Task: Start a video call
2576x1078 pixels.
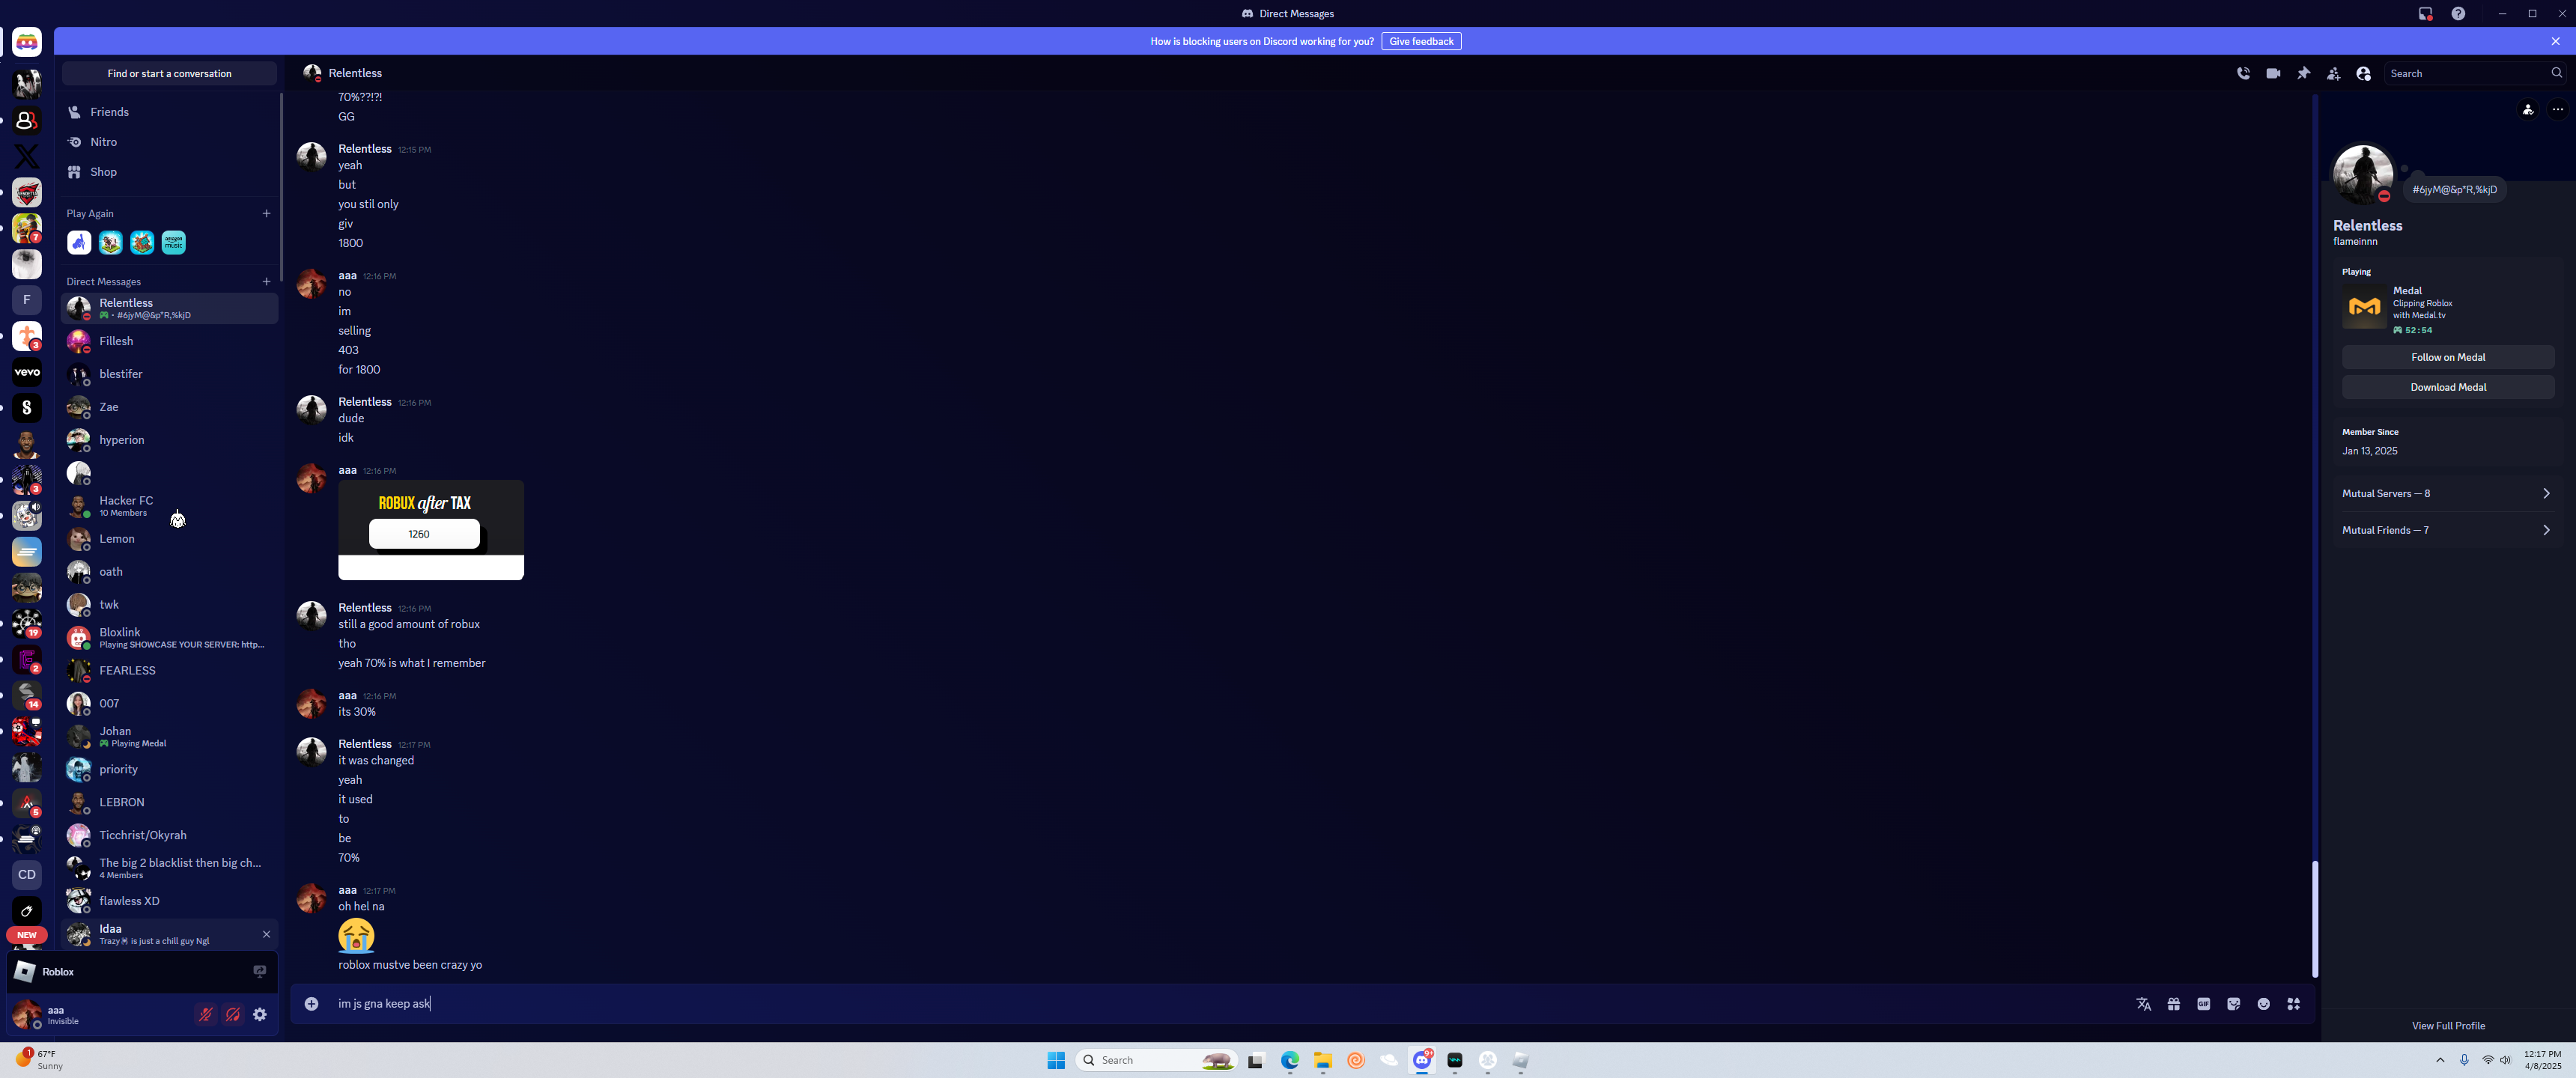Action: pos(2273,73)
